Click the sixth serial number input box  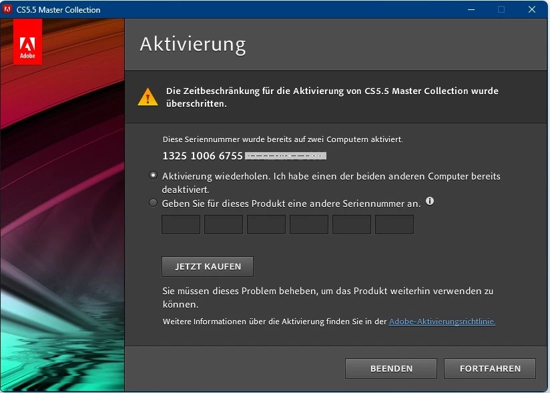[x=394, y=224]
